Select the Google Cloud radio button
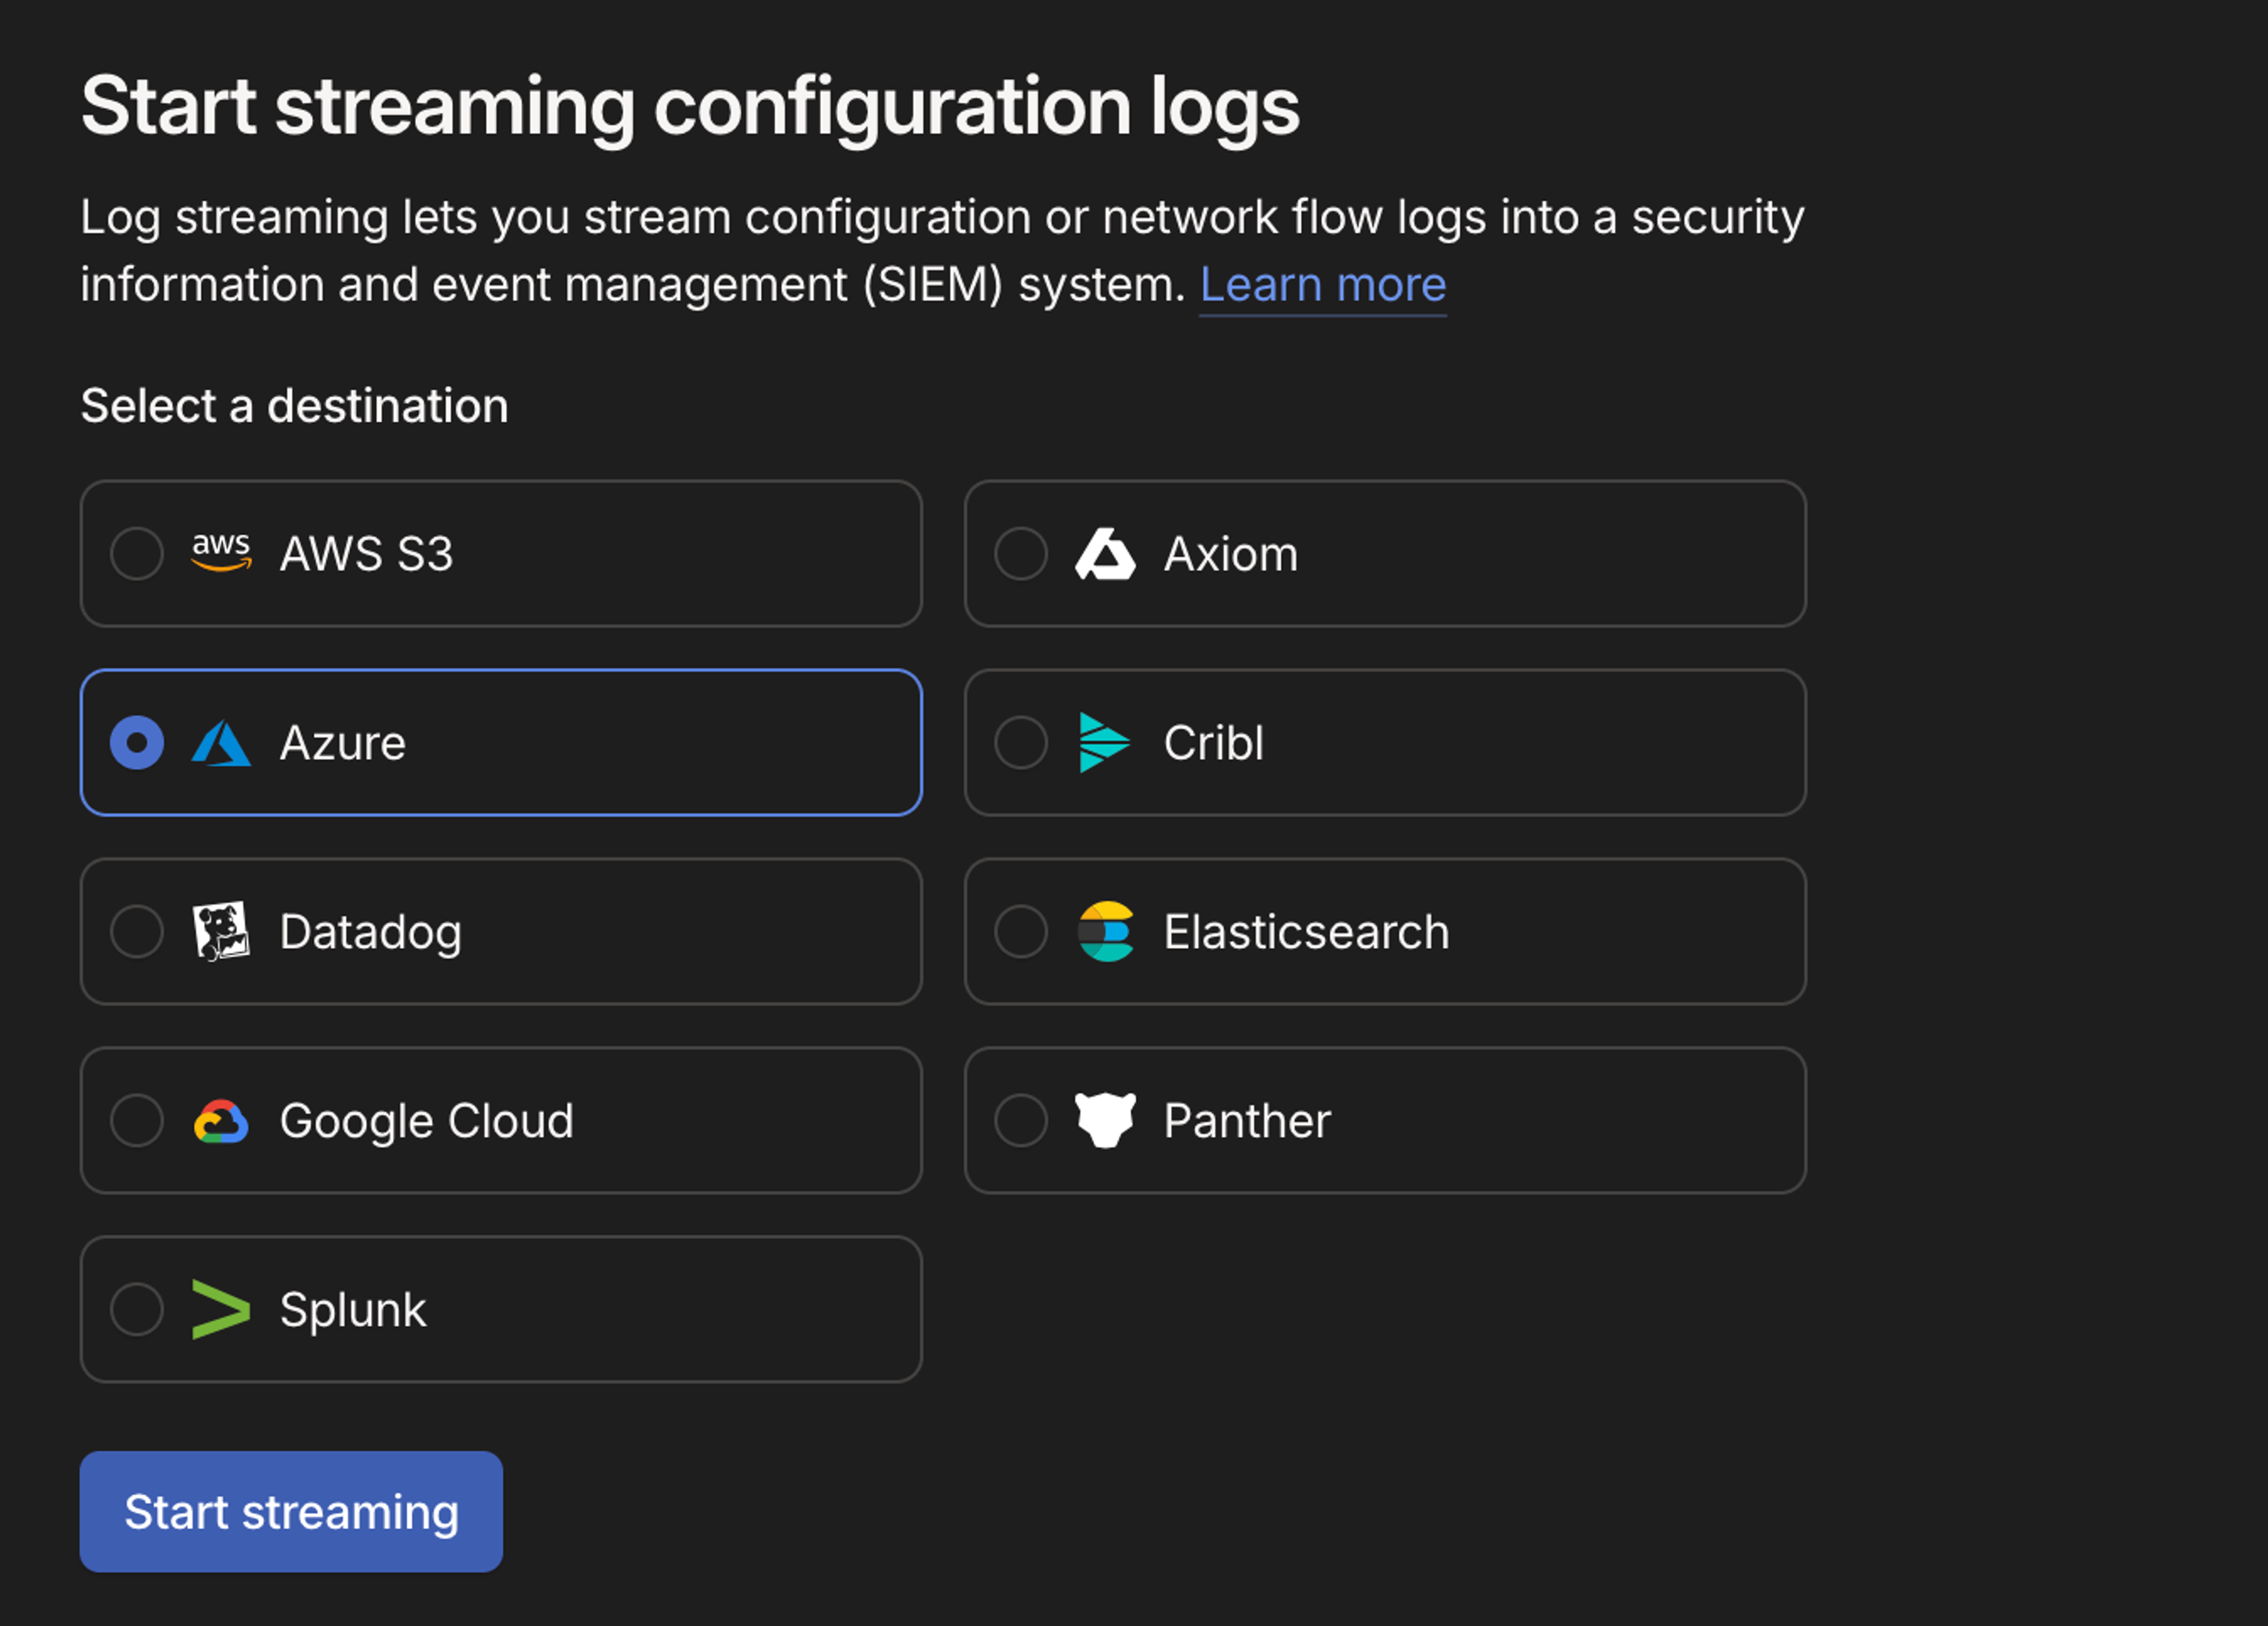 [x=137, y=1121]
